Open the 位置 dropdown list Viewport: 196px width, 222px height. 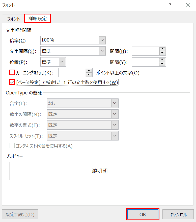(62, 62)
